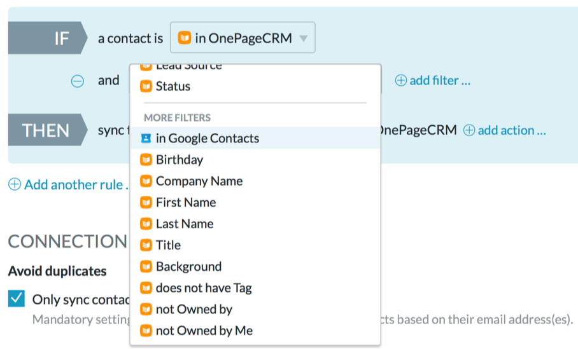Open the in OnePageCRM dropdown
The width and height of the screenshot is (578, 349).
tap(243, 39)
